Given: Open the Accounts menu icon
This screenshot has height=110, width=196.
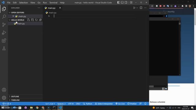Looking at the screenshot, I should [4, 90].
